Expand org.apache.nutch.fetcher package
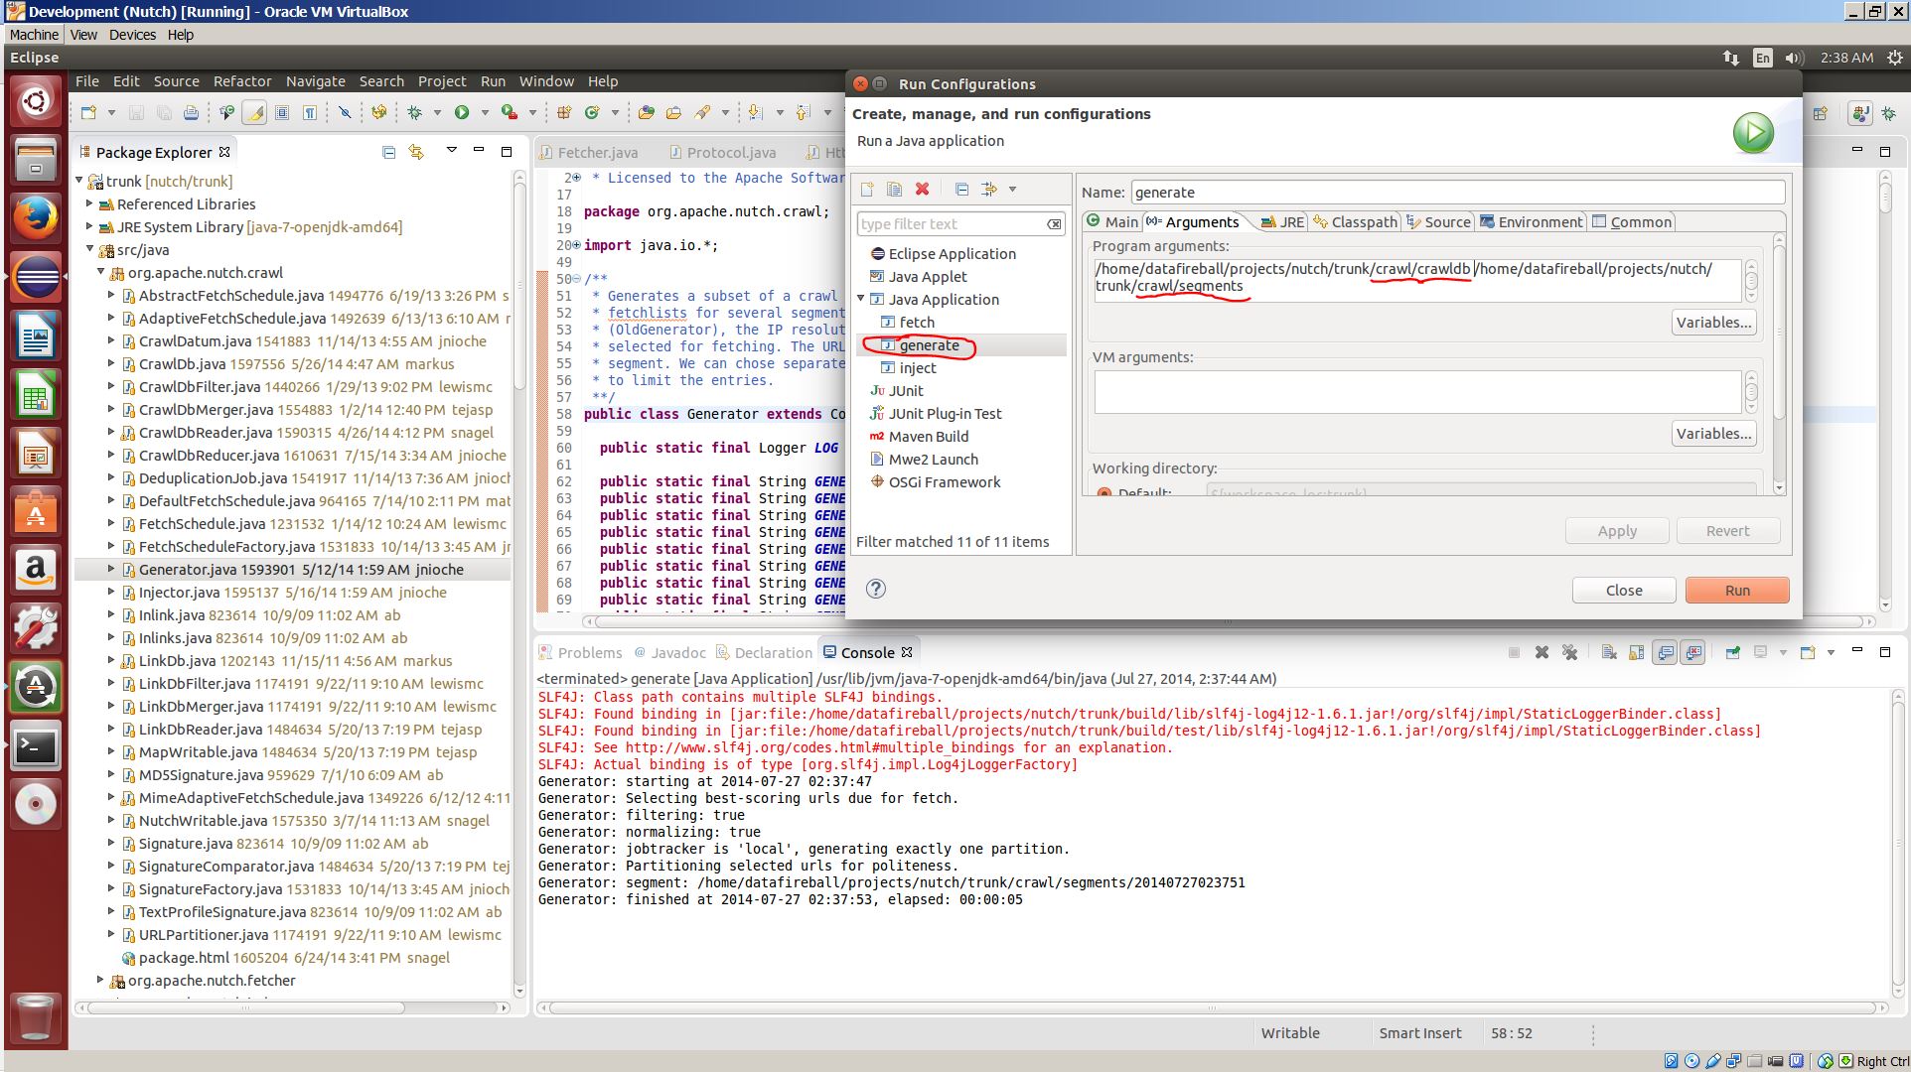 [x=100, y=980]
